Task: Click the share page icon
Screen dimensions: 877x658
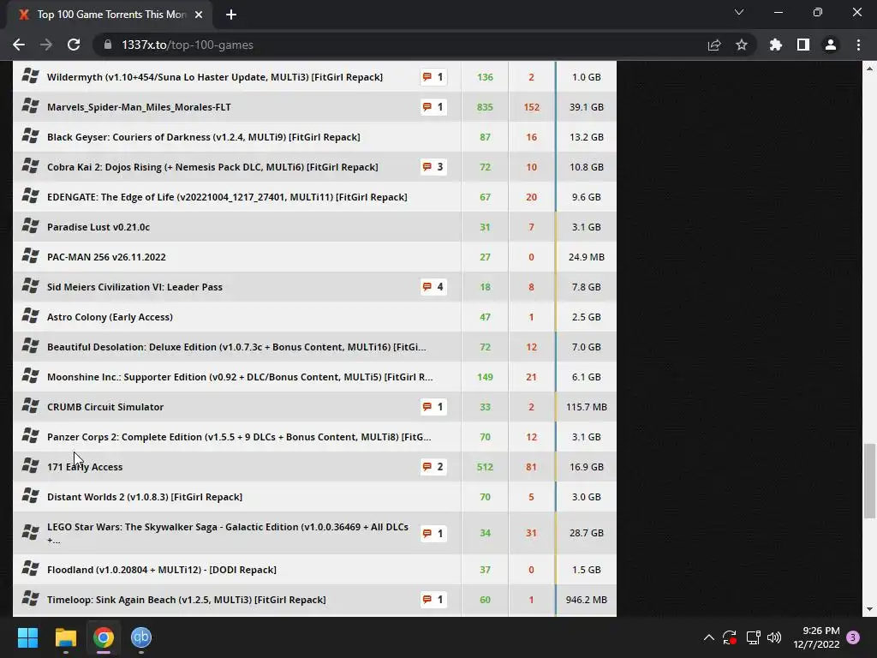Action: [x=714, y=45]
